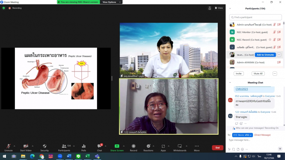
Task: Expand audio options arrow beside Unmute
Action: 15,146
